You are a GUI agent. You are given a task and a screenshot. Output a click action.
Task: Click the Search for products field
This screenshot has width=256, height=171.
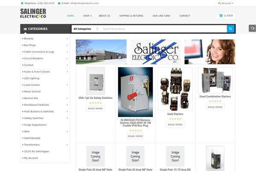pos(163,29)
